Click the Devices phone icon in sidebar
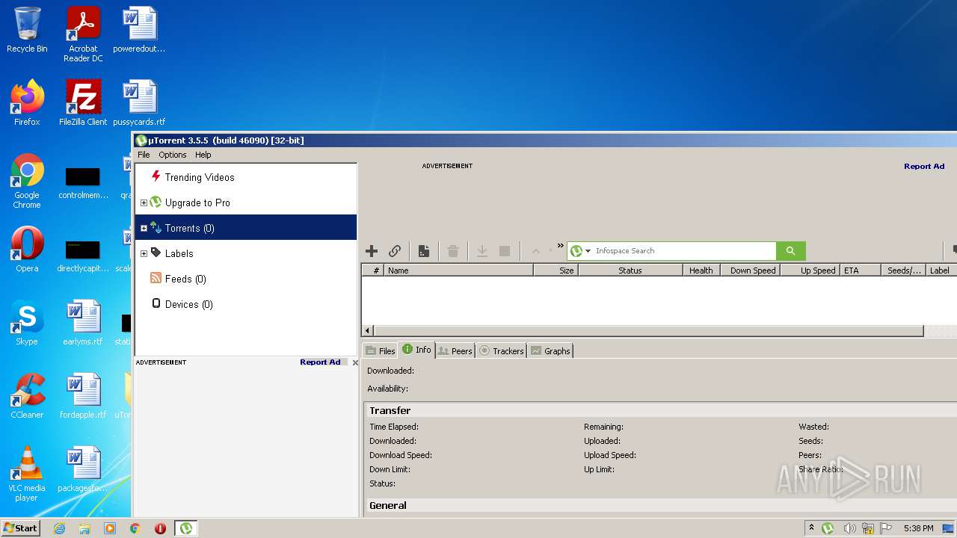Screen dimensions: 957x538 point(156,303)
